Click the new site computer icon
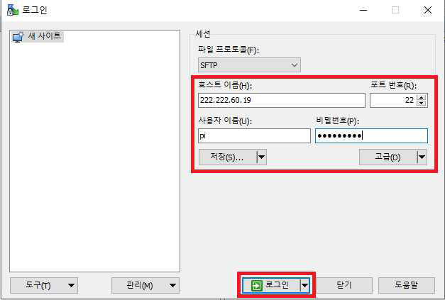 point(18,37)
